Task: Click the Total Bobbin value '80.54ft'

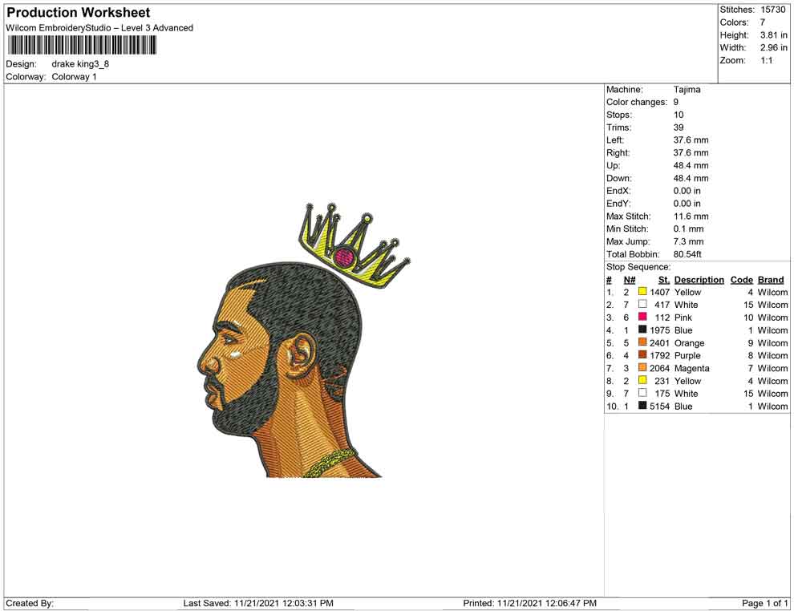Action: [687, 254]
